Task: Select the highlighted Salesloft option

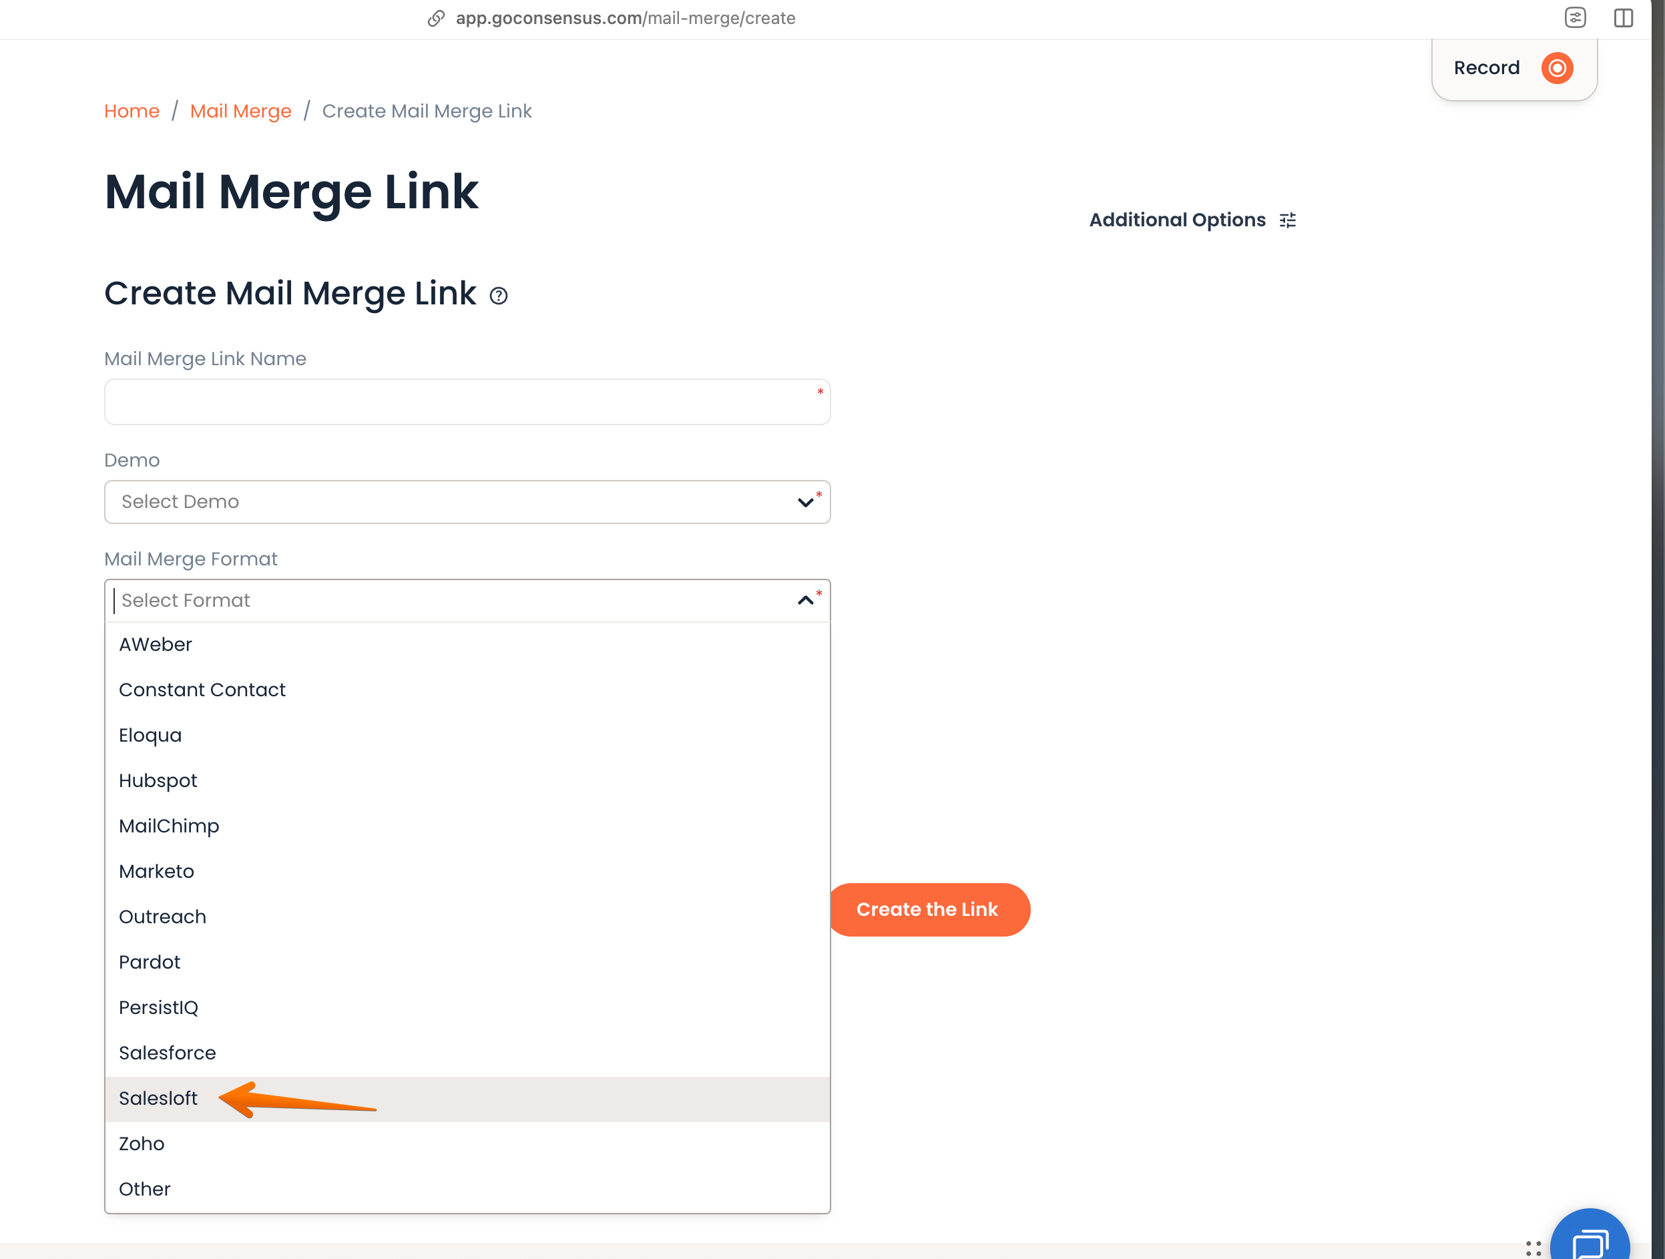Action: pyautogui.click(x=467, y=1099)
